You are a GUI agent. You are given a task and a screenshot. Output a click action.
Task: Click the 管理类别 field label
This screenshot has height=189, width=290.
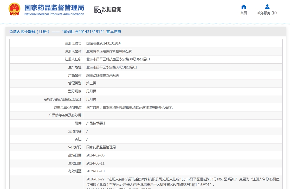tap(75, 83)
